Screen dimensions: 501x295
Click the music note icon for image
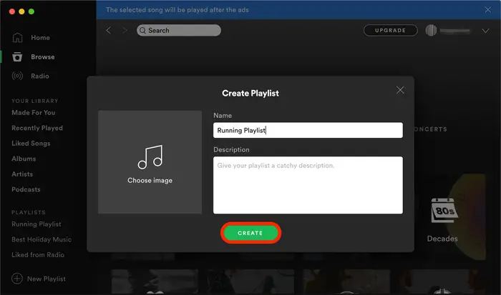pos(150,157)
